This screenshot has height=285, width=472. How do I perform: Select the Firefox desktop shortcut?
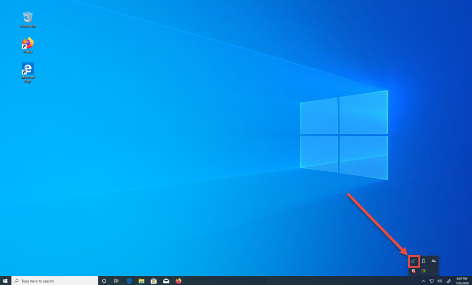click(x=28, y=45)
